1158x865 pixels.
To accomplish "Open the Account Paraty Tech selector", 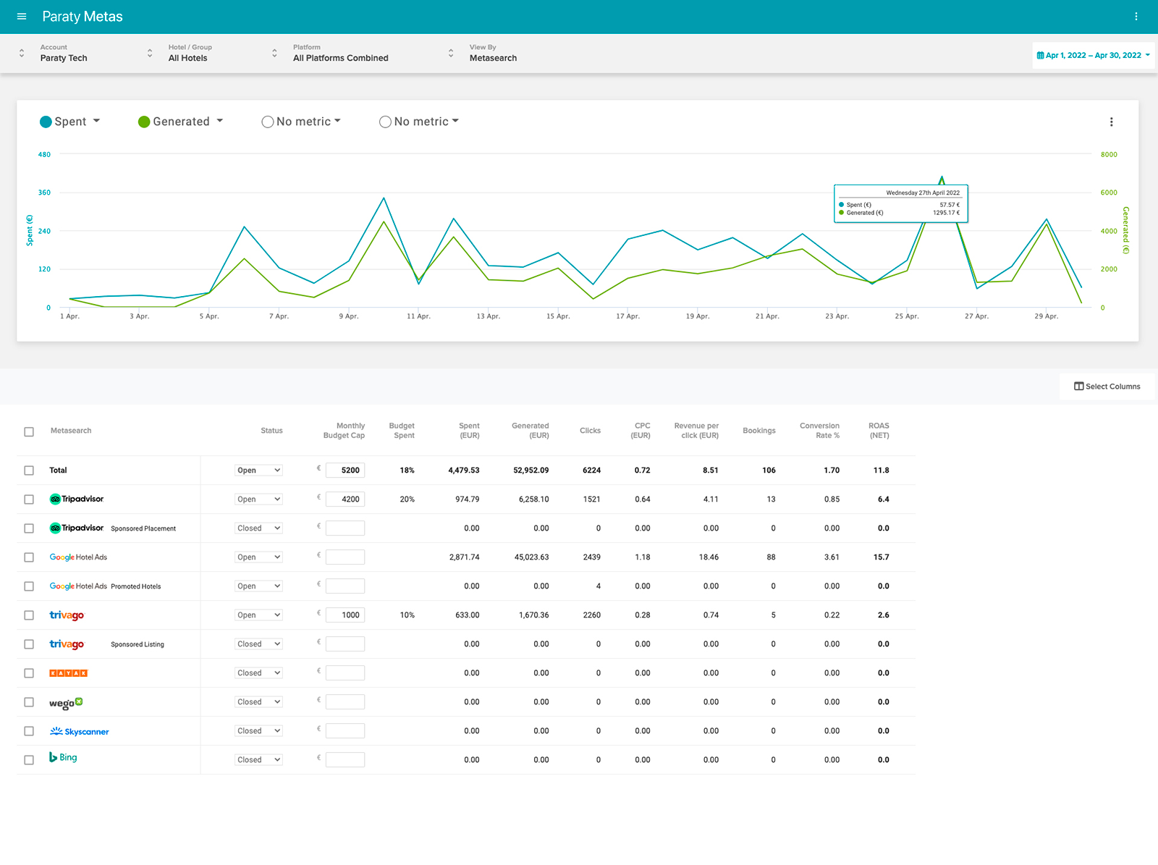I will [x=64, y=53].
